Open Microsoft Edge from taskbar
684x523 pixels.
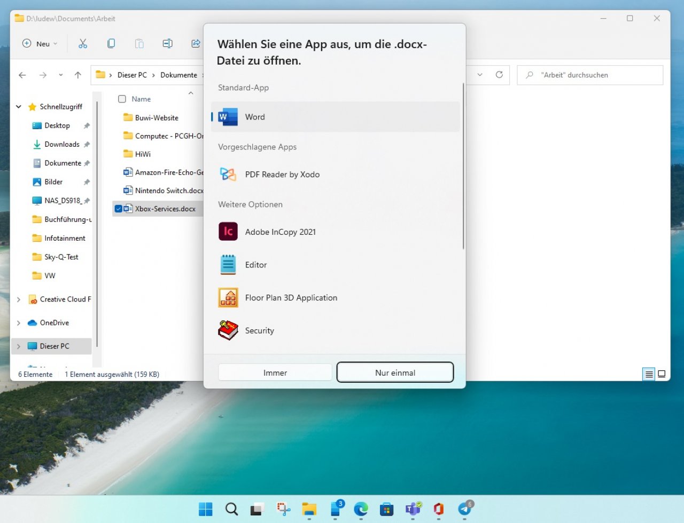(361, 509)
